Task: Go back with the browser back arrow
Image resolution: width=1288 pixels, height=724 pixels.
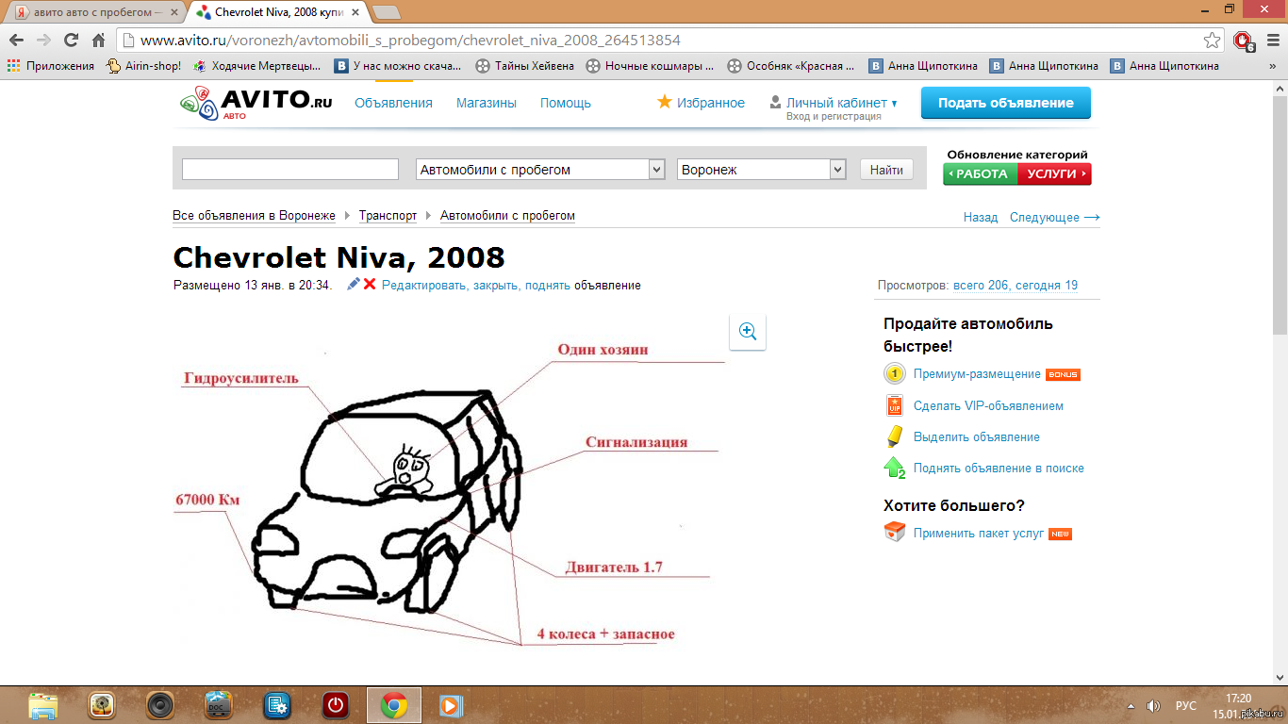Action: (x=16, y=41)
